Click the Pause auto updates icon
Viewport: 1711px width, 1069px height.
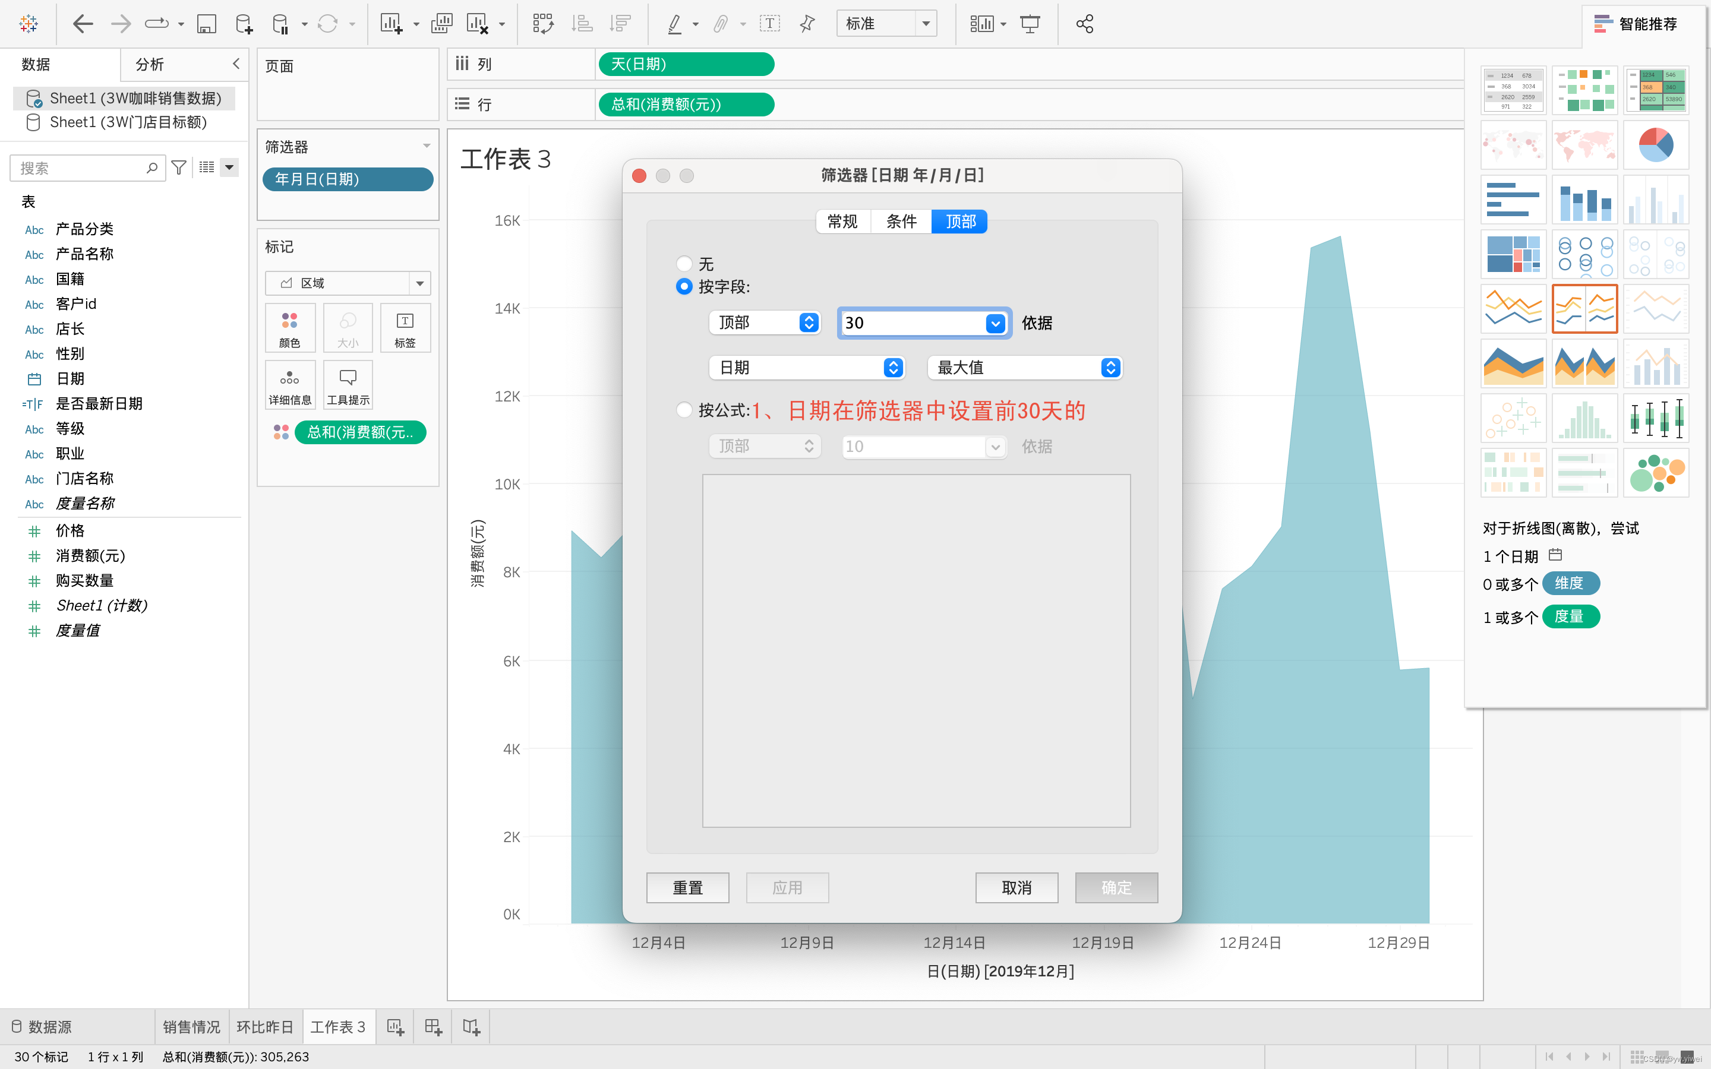click(280, 24)
